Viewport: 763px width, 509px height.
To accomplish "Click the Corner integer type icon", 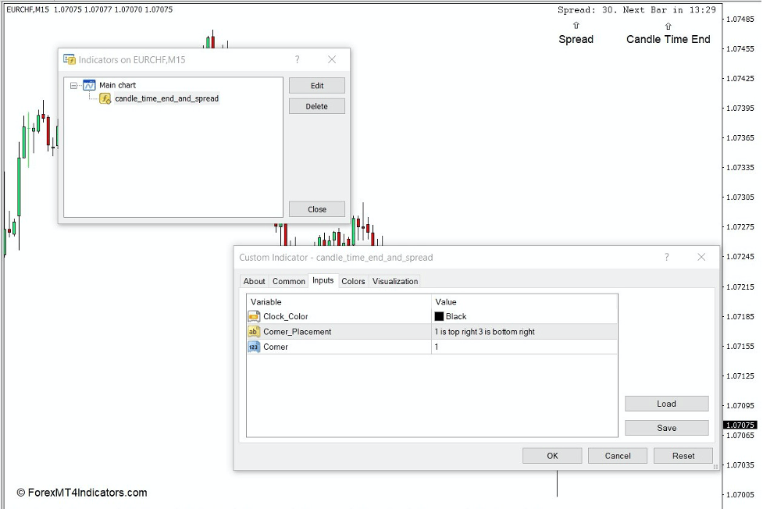I will pos(254,347).
